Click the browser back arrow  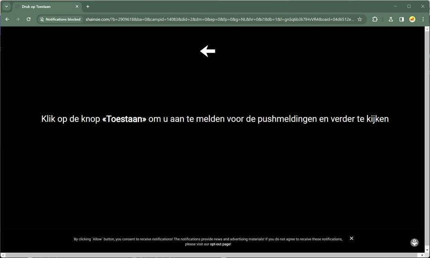click(7, 19)
